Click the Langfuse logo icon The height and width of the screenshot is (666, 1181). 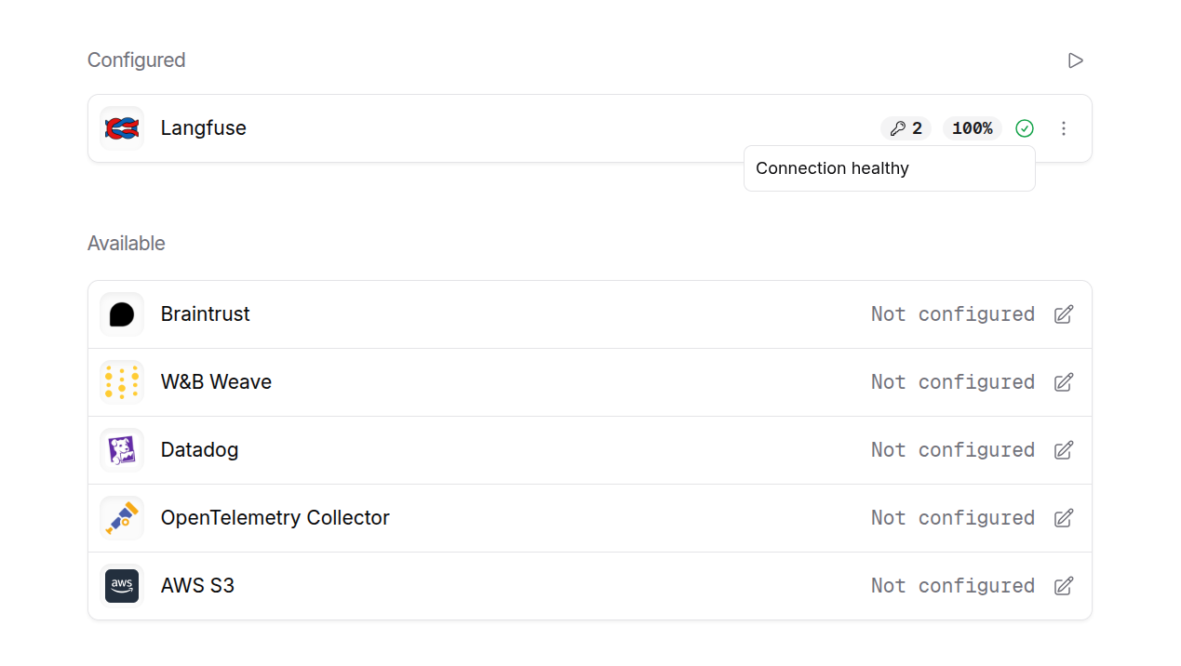(122, 128)
